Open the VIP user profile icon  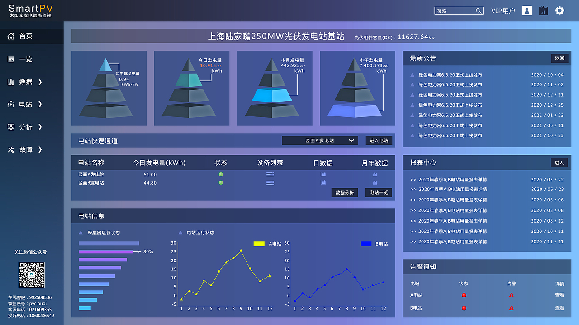coord(527,10)
